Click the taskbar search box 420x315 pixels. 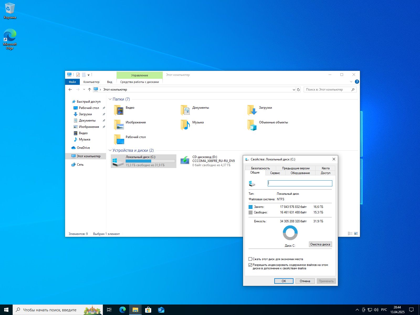pyautogui.click(x=58, y=310)
